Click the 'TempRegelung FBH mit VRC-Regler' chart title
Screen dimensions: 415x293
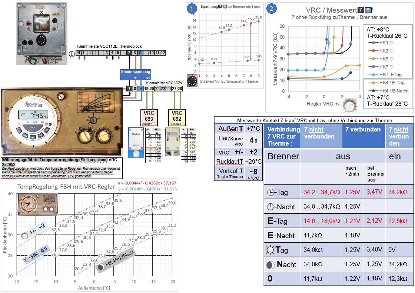click(x=66, y=187)
